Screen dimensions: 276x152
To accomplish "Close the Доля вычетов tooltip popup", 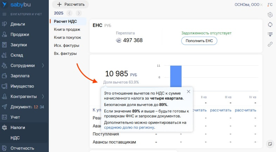I will 189,92.
